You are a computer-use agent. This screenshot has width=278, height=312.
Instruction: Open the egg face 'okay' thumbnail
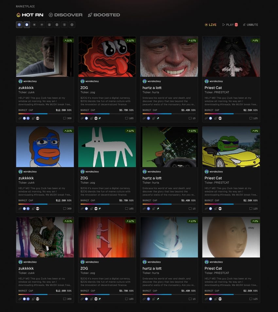[231, 237]
